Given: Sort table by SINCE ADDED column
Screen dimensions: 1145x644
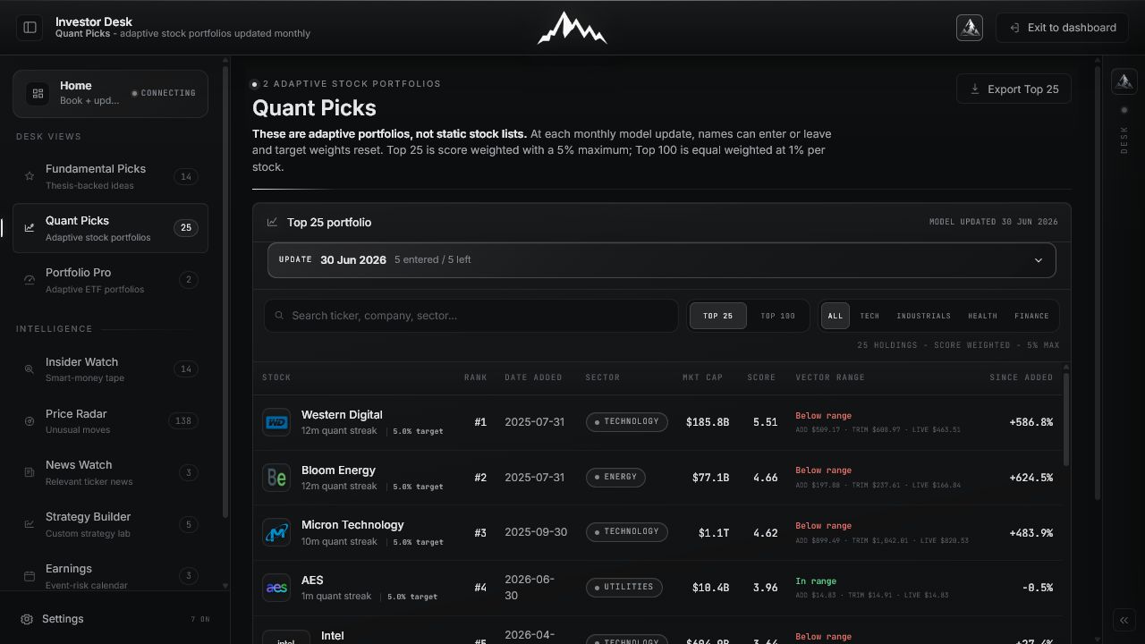Looking at the screenshot, I should point(1021,377).
